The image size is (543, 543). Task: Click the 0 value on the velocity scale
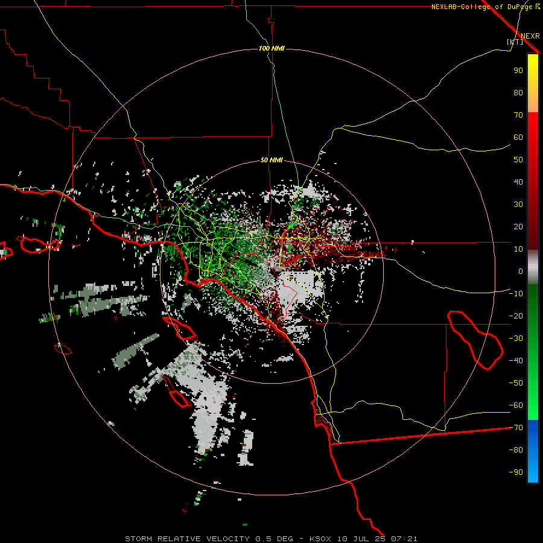tap(521, 271)
